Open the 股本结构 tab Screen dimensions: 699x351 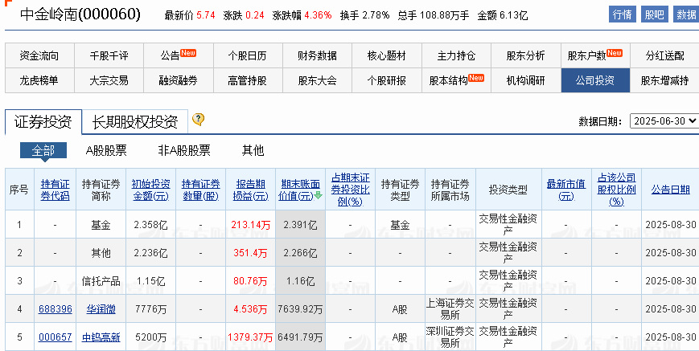pyautogui.click(x=456, y=80)
